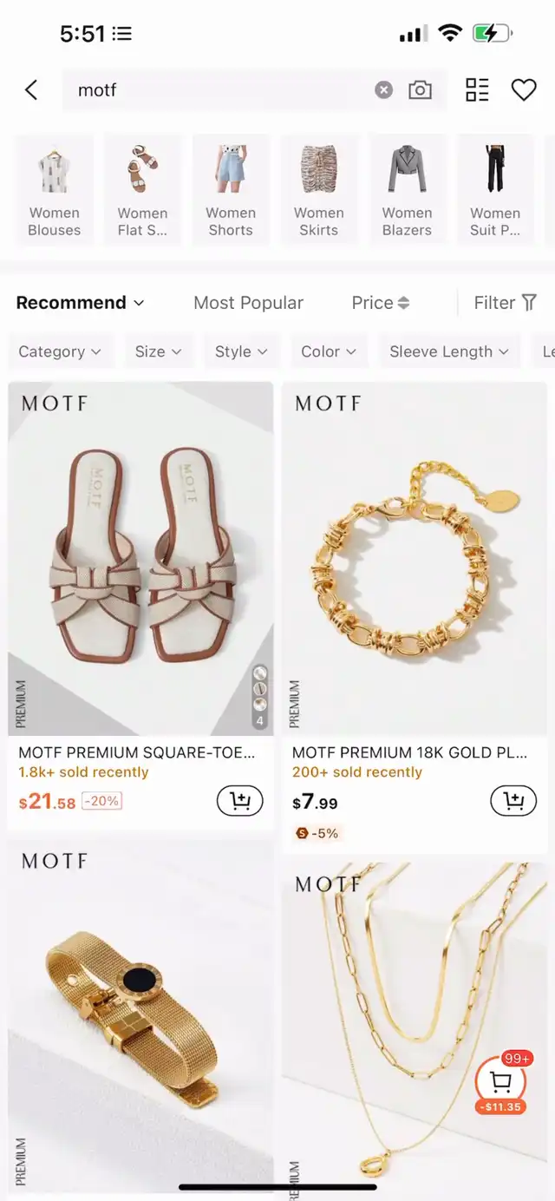Screen dimensions: 555x1201
Task: Open floating shopping cart with 99+ badge
Action: (500, 1083)
